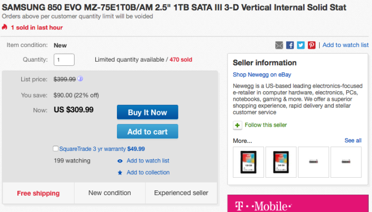Share this item on Facebook
This screenshot has width=372, height=212.
click(x=290, y=45)
